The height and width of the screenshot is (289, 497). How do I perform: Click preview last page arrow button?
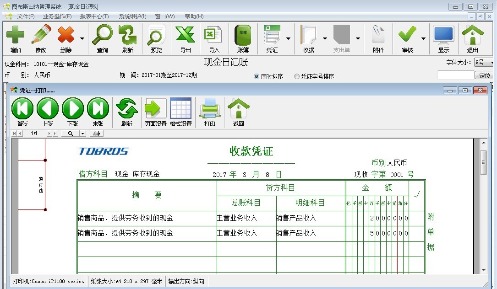(55, 134)
